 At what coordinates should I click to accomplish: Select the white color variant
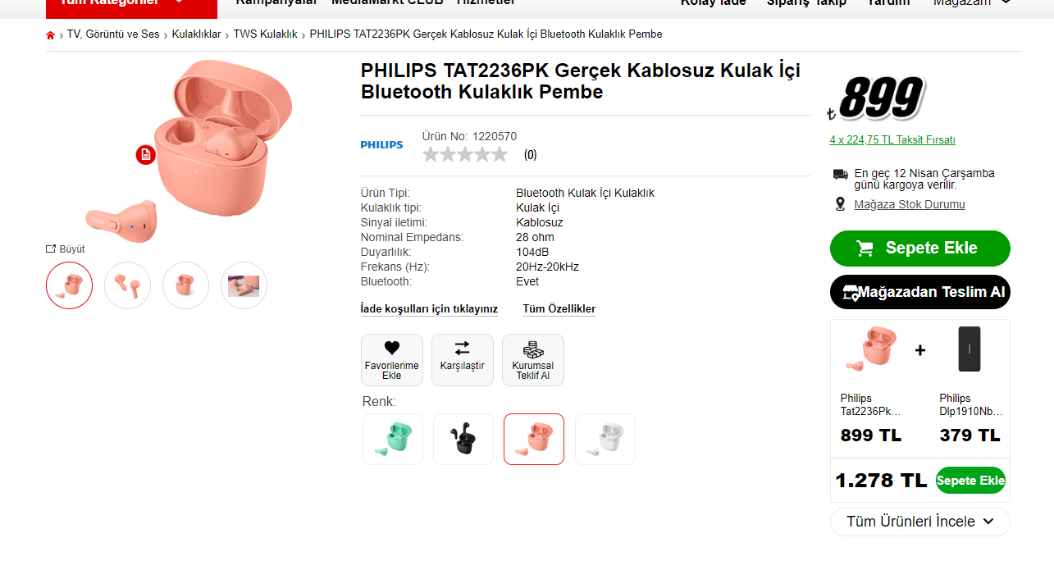(x=605, y=439)
